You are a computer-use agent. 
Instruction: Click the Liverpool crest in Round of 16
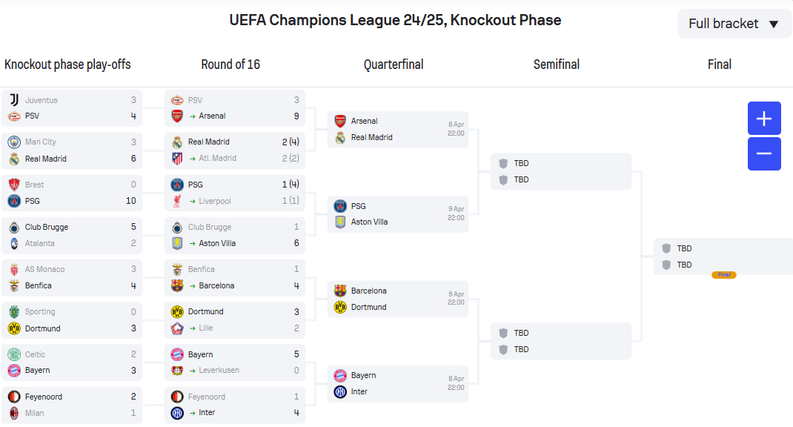(177, 201)
